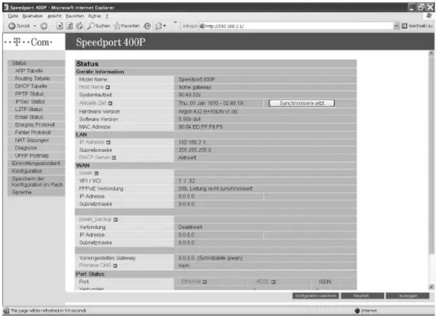The width and height of the screenshot is (436, 316).
Task: Click scrollbar down arrow
Action: (432, 286)
